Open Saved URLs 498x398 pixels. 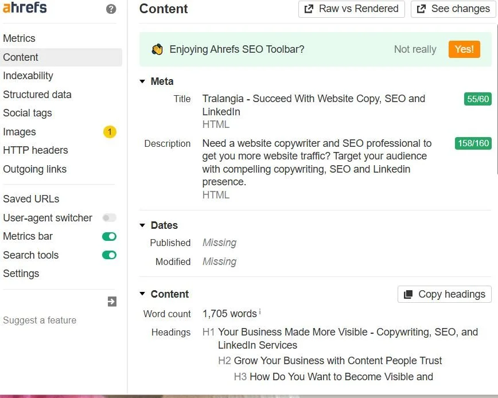(x=31, y=199)
